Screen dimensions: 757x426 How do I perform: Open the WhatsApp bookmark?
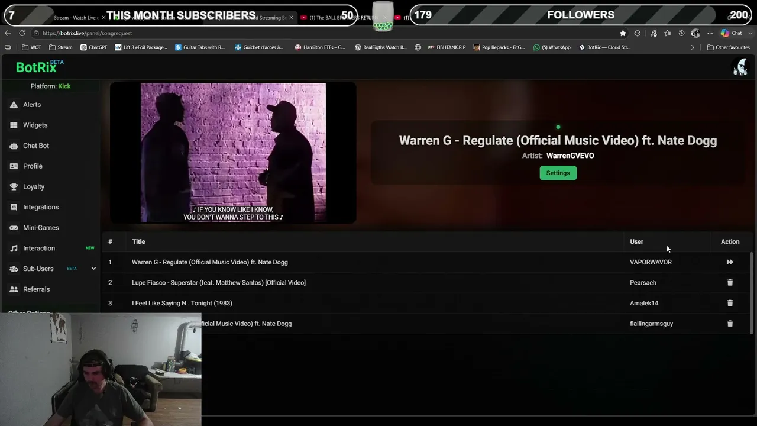click(552, 47)
